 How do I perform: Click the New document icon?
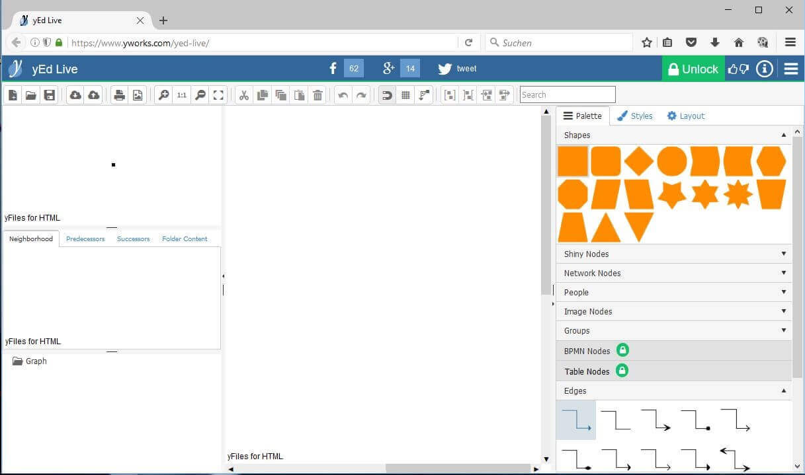pos(13,95)
